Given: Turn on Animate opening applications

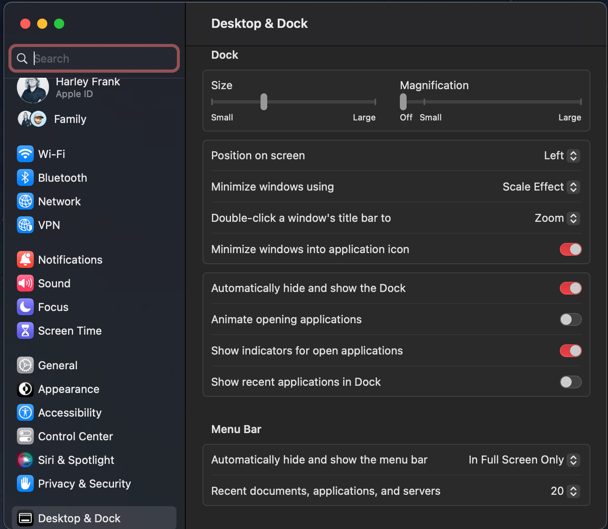Looking at the screenshot, I should (570, 319).
